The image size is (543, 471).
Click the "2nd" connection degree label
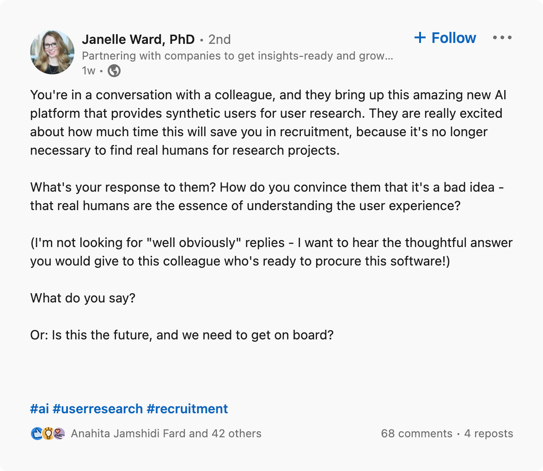tap(220, 40)
